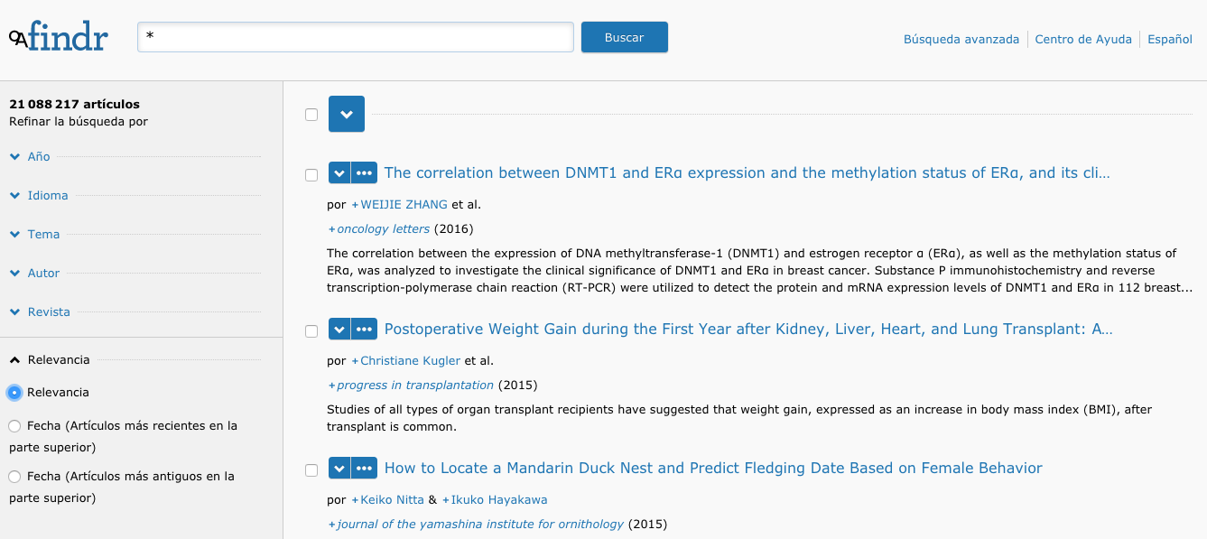Open ellipsis menu for Mandarin Duck article
The width and height of the screenshot is (1207, 539).
pyautogui.click(x=364, y=469)
